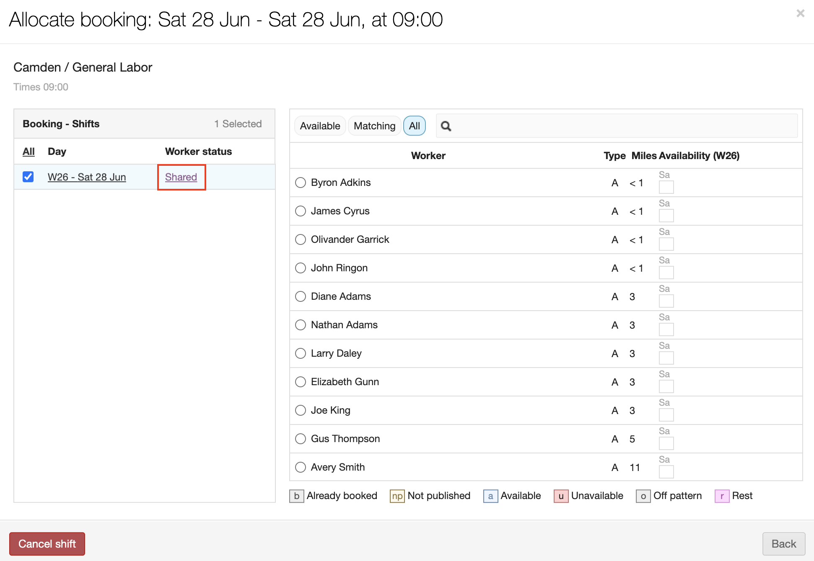Viewport: 814px width, 561px height.
Task: Uncheck the W26 - Sat 28 Jun checkbox
Action: [28, 177]
